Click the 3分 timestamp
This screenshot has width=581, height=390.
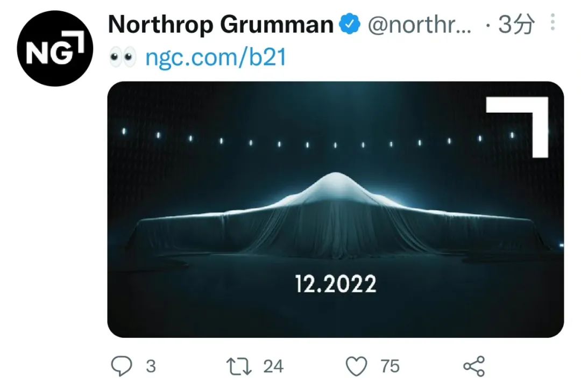[x=516, y=24]
